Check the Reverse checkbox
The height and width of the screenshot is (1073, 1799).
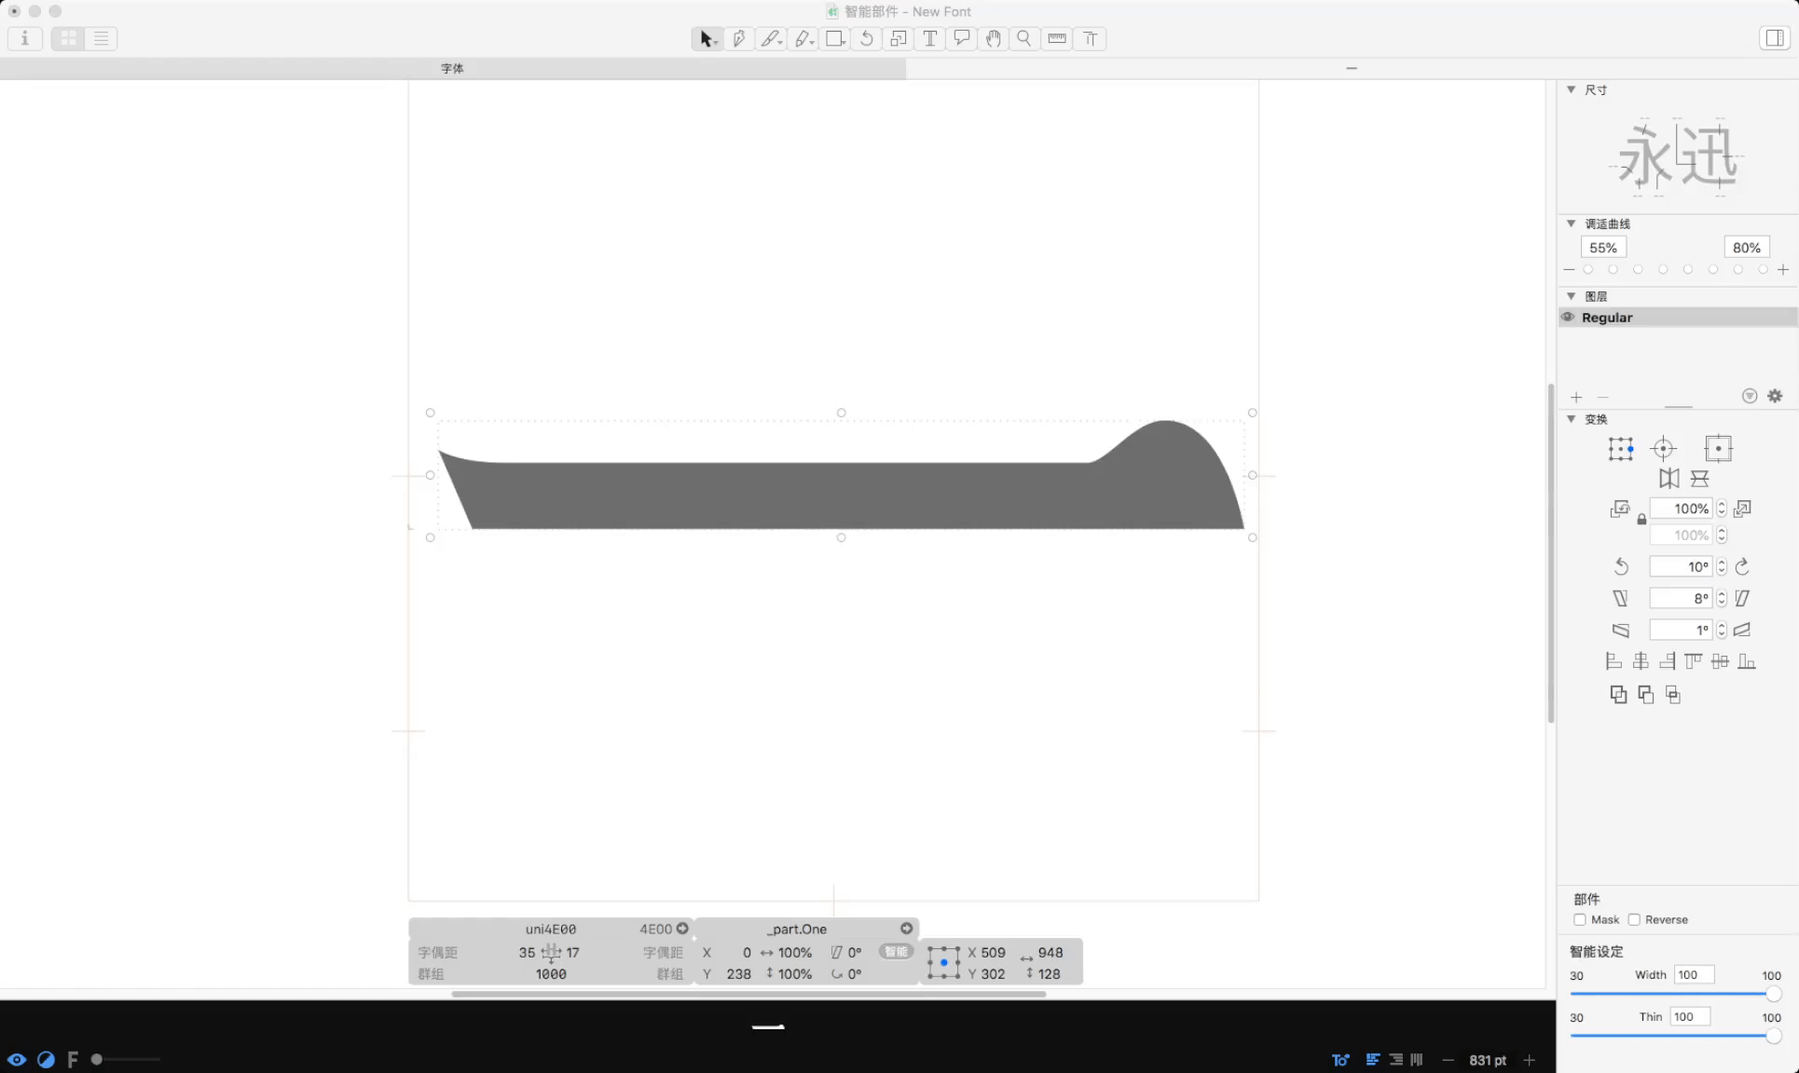1634,919
